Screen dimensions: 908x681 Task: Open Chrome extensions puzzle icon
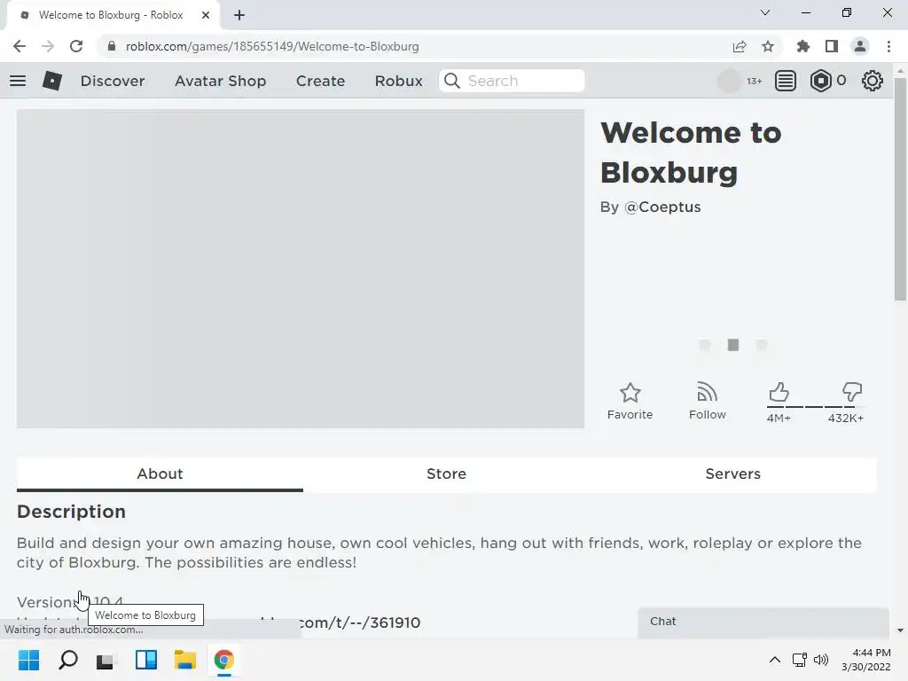point(802,46)
